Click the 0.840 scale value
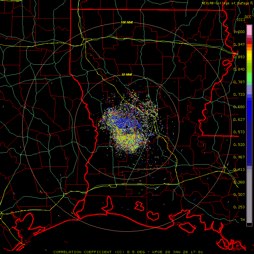This screenshot has width=254, height=254. click(239, 69)
